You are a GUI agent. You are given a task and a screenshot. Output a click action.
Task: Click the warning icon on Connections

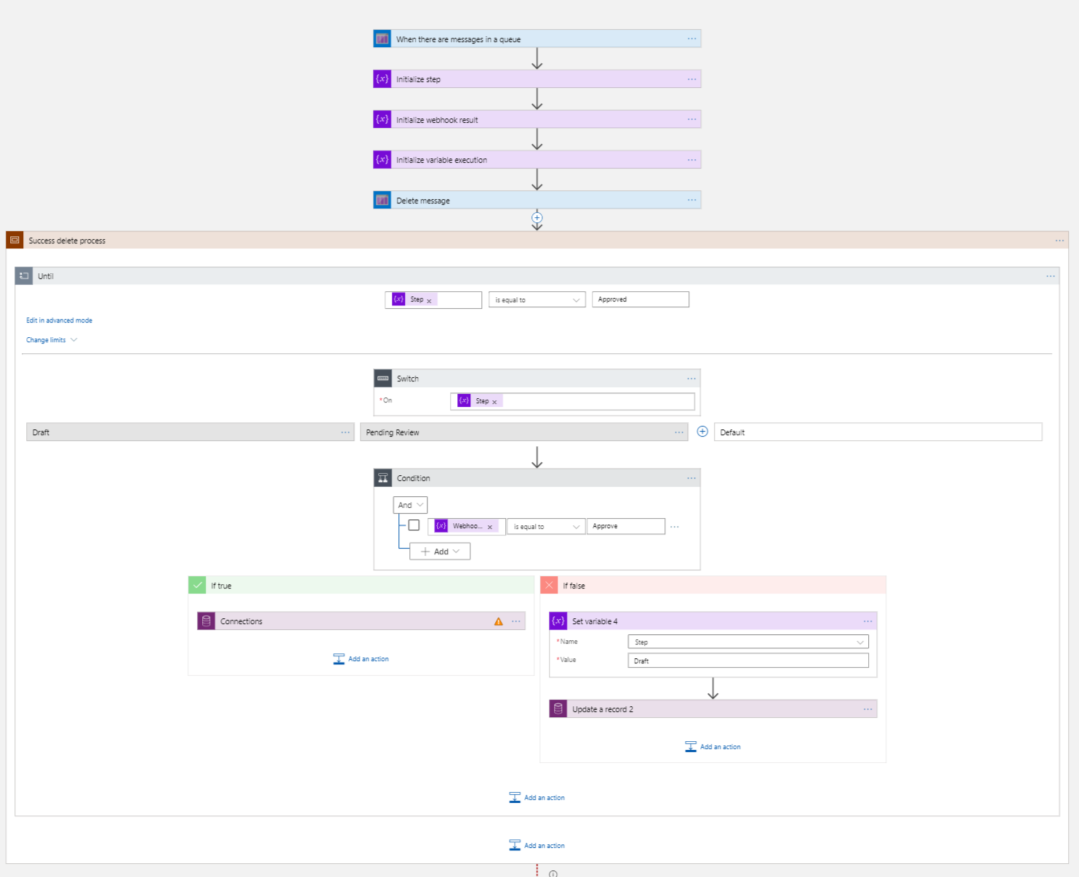[x=498, y=621]
